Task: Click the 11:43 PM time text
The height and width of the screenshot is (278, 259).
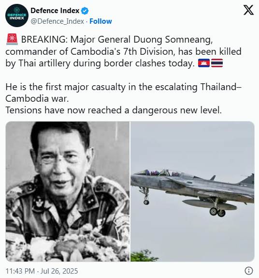Action: pos(20,271)
